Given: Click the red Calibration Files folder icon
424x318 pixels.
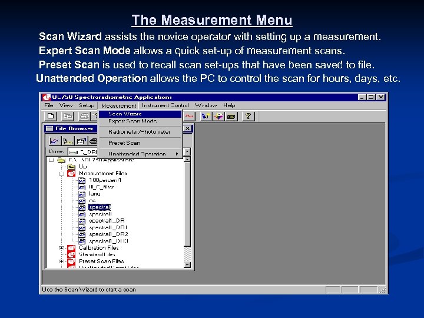Looking at the screenshot, I should click(71, 248).
